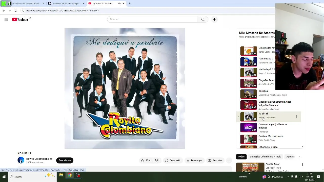Open the YouTube guide hamburger menu
324x182 pixels.
tap(6, 19)
